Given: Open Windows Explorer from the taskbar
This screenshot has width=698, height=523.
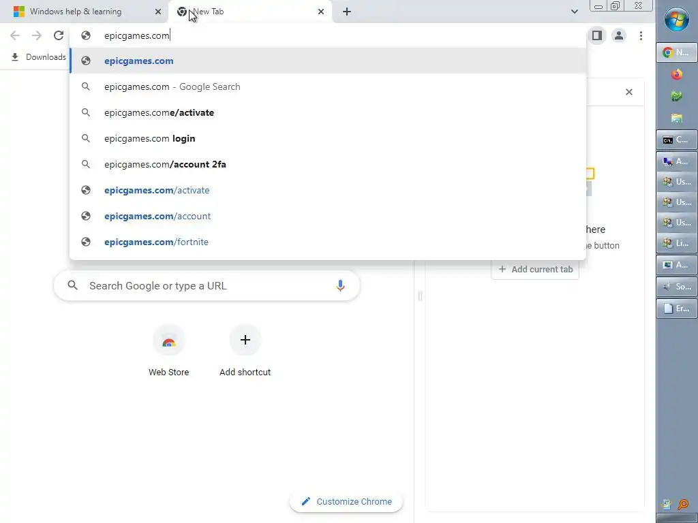Looking at the screenshot, I should point(677,118).
